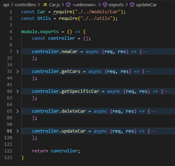Click line number 122 in the gutter
Viewport: 175px width, 166px height.
click(8, 151)
